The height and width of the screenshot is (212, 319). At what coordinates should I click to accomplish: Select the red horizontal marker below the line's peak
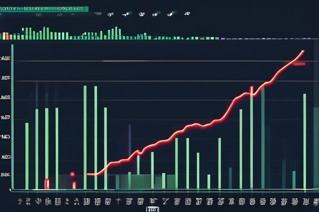pyautogui.click(x=300, y=64)
